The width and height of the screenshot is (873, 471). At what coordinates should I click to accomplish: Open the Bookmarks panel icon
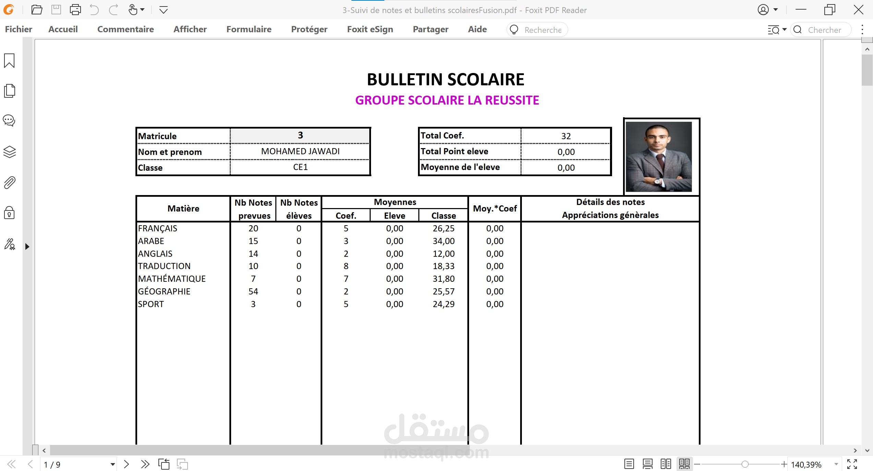(9, 61)
